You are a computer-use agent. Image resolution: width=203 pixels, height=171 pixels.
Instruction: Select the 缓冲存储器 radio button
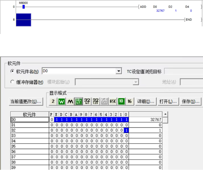tap(12, 82)
